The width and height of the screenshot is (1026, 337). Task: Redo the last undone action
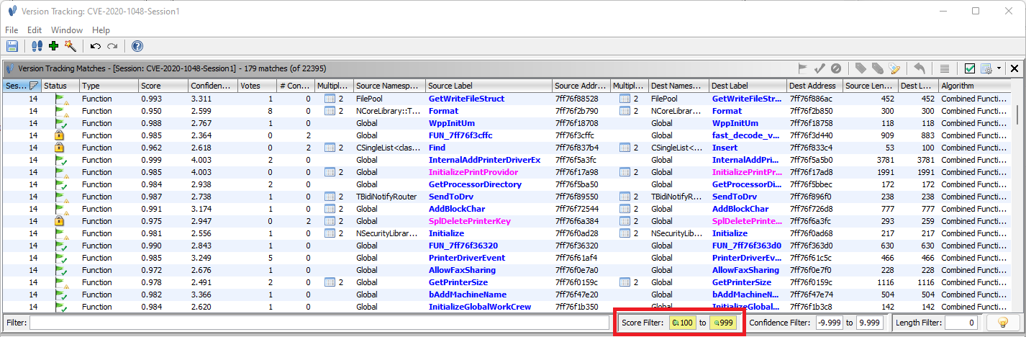tap(112, 46)
